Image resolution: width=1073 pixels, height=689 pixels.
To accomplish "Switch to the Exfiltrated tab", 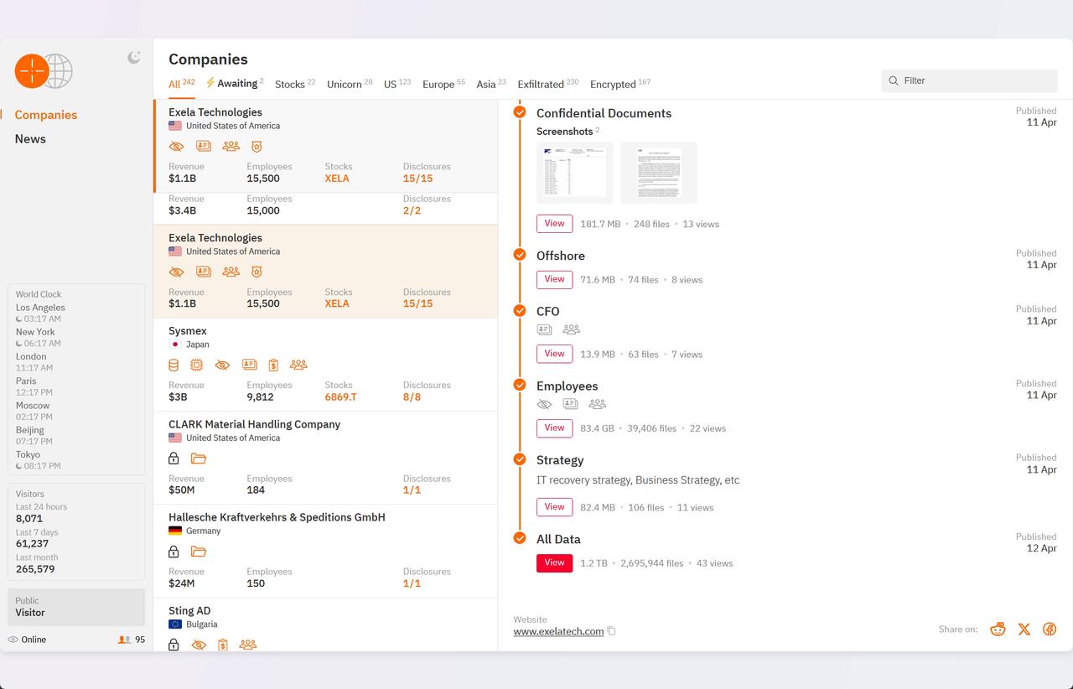I will click(548, 84).
